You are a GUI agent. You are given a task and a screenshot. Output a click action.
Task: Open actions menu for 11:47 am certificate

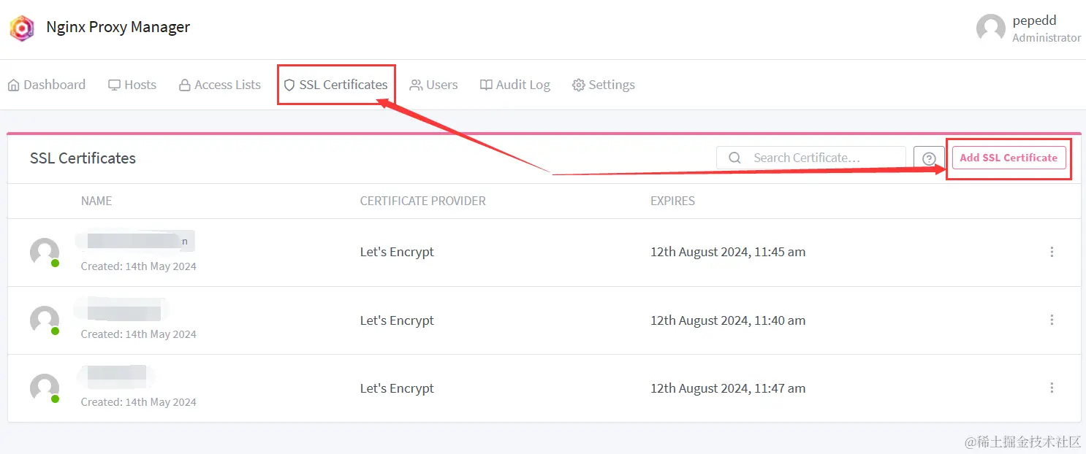click(x=1052, y=388)
